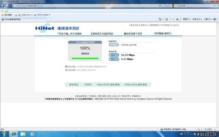The image size is (219, 137).
Task: Open the 工具(O) Tools menu
Action: point(208,19)
